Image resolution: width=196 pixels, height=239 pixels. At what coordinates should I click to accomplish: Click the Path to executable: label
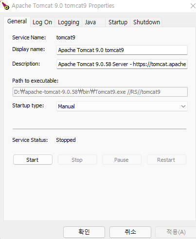(x=36, y=81)
